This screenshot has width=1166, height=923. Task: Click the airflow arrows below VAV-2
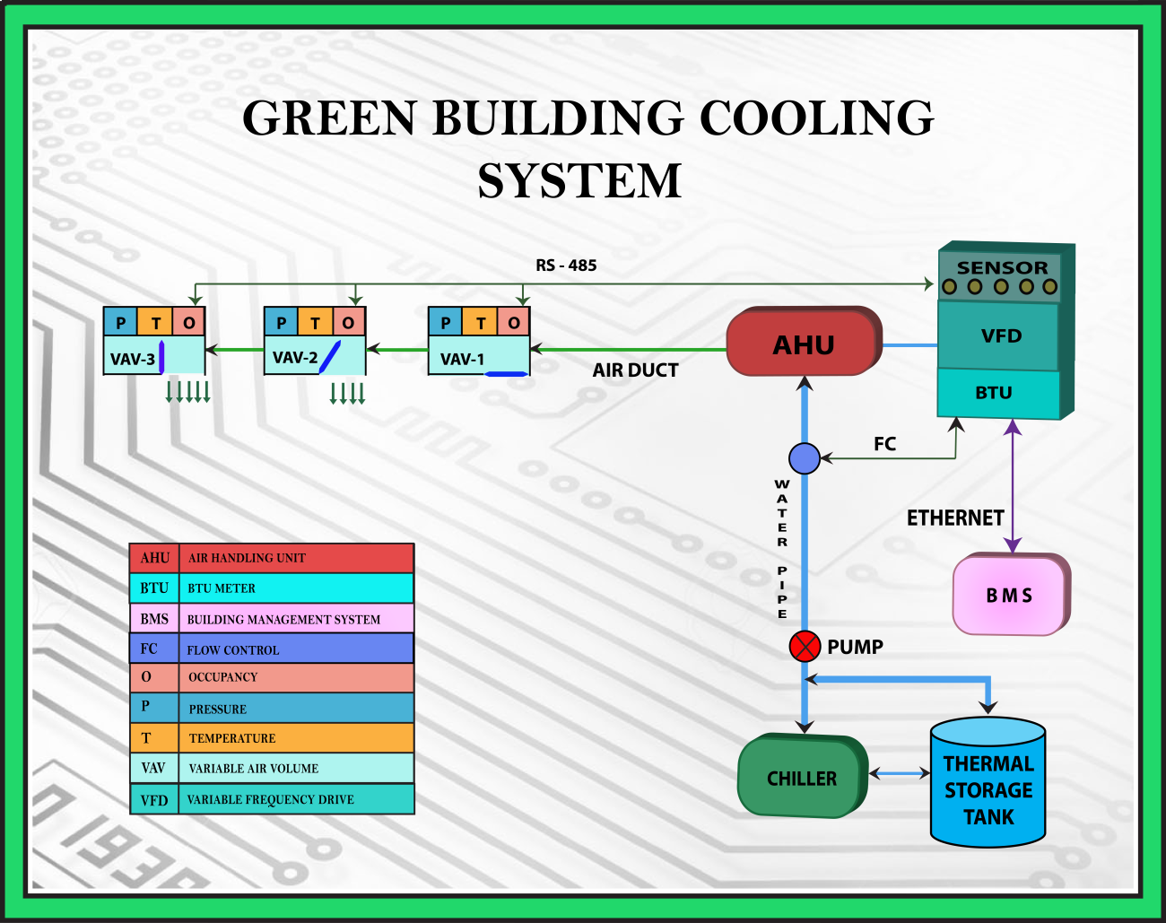click(x=348, y=393)
